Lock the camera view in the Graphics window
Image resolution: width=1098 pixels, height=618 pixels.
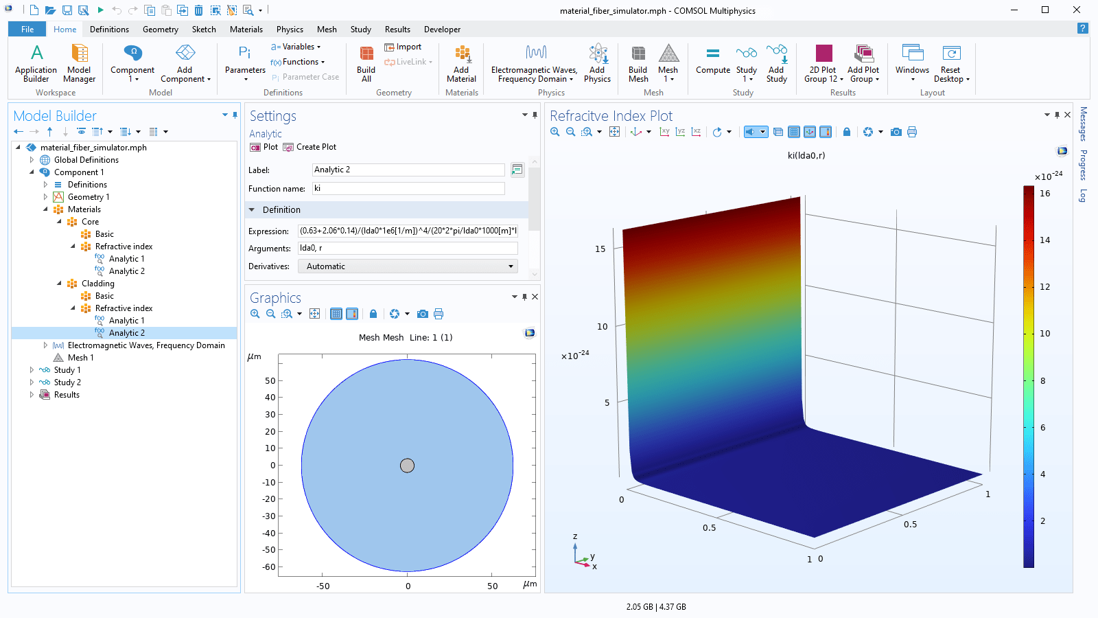pos(847,132)
